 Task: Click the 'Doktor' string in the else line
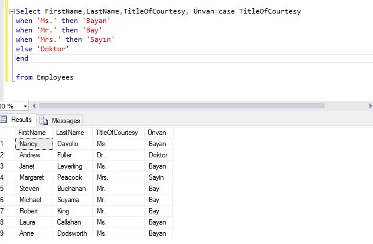click(x=53, y=49)
